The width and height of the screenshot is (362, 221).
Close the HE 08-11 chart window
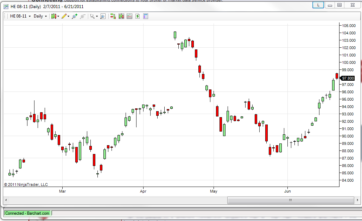[353, 5]
